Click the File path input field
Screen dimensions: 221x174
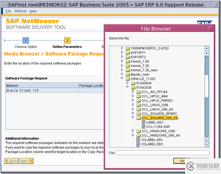[163, 153]
